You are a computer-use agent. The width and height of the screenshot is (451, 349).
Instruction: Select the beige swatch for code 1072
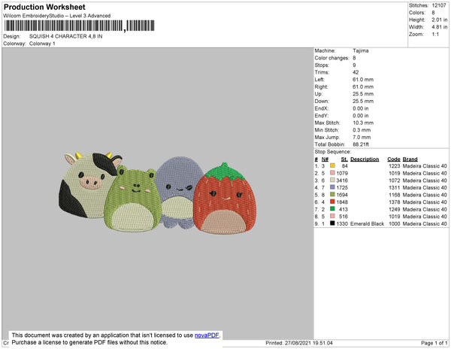point(332,180)
